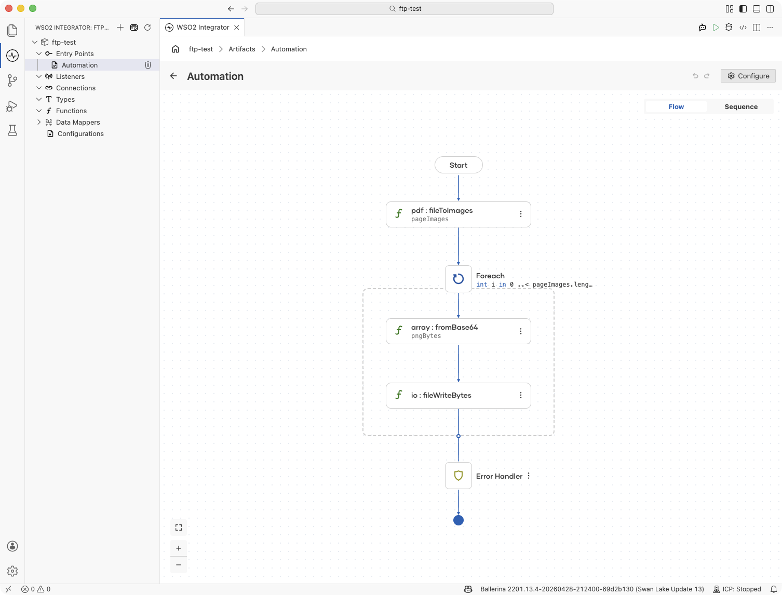Click the add artifact plus icon
Viewport: 782px width, 595px height.
(x=120, y=28)
